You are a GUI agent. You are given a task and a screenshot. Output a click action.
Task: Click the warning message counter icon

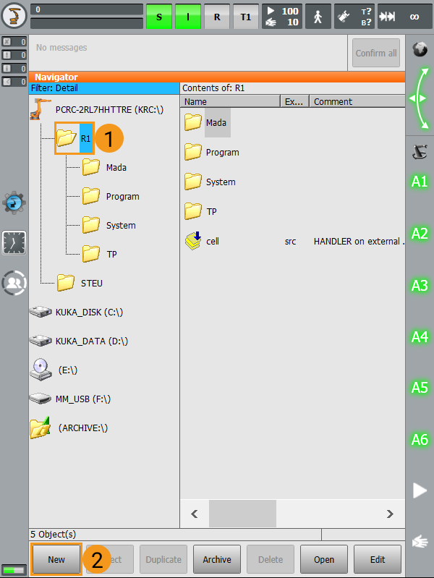[14, 55]
